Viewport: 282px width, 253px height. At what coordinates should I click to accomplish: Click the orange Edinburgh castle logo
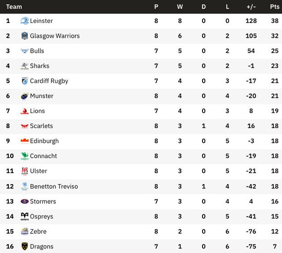pos(24,141)
